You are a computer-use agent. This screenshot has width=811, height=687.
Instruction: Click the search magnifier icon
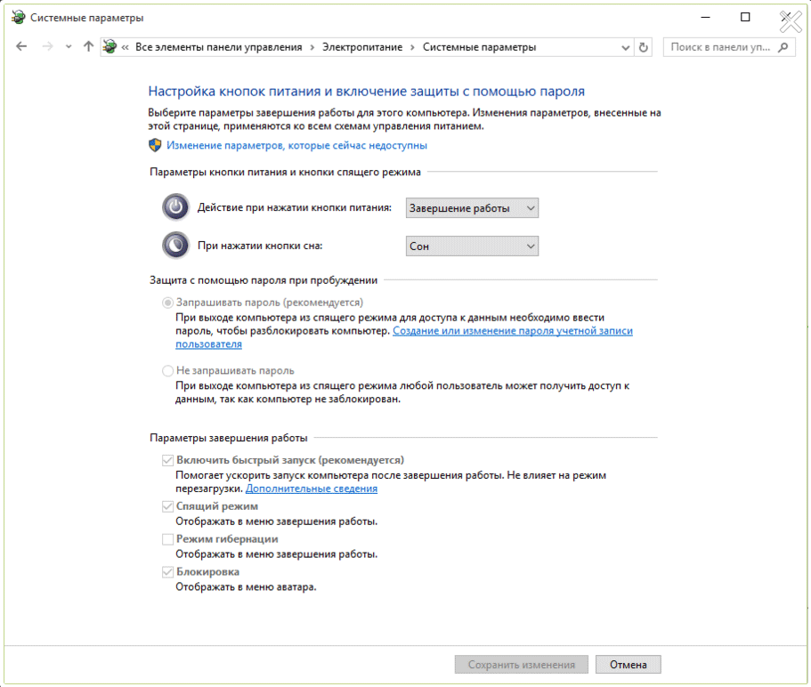click(783, 47)
